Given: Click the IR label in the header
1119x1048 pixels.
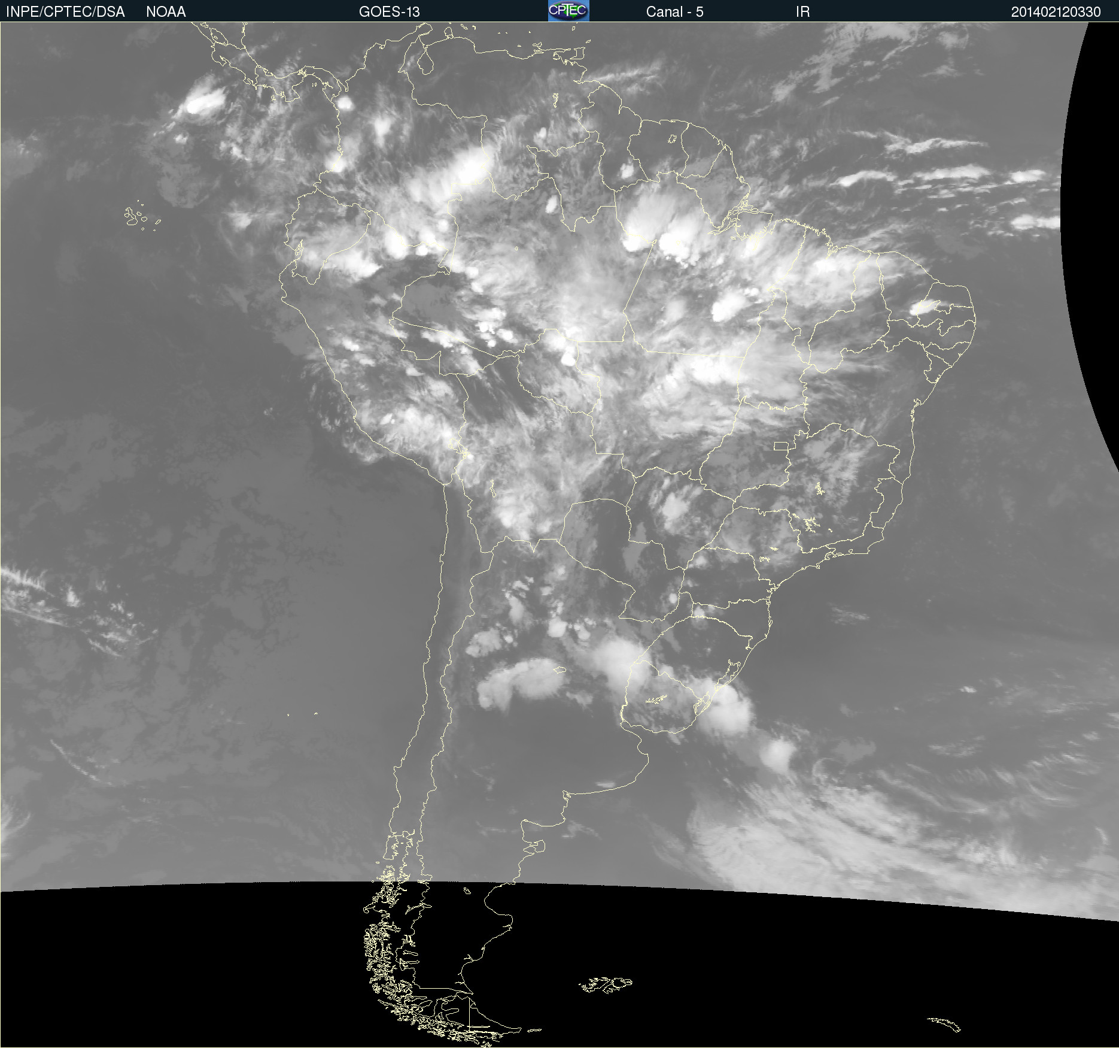Looking at the screenshot, I should (x=802, y=11).
